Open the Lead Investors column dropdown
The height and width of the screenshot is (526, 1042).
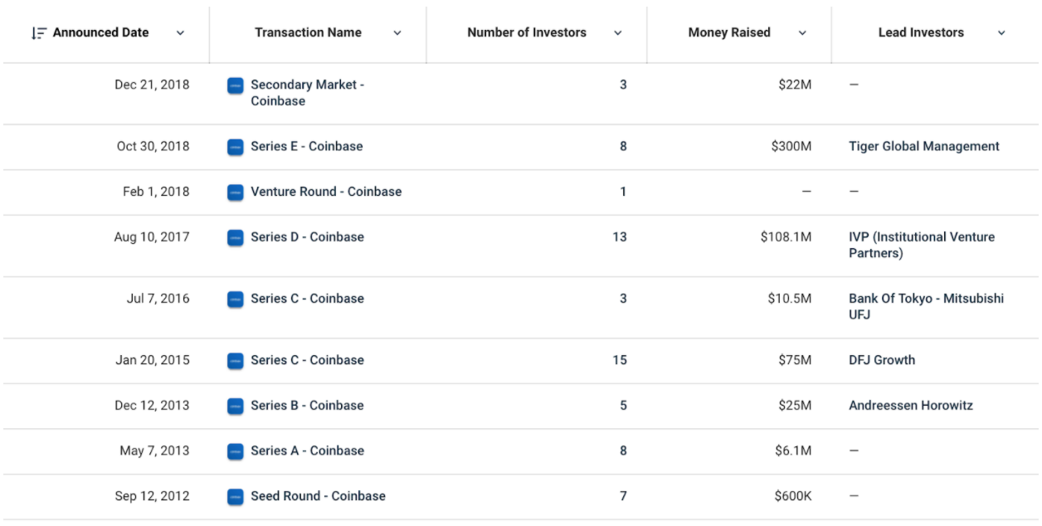(1001, 33)
